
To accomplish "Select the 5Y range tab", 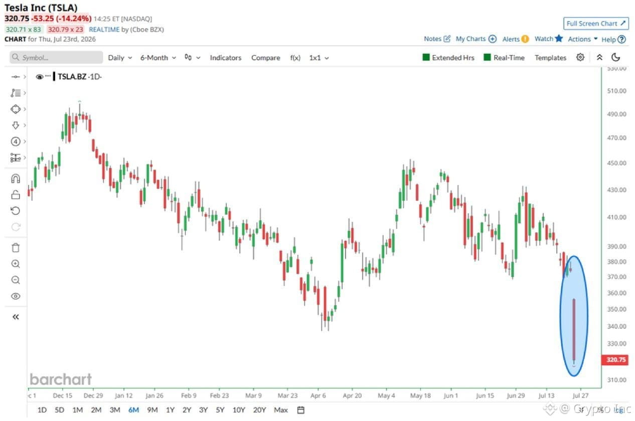I will click(x=220, y=410).
